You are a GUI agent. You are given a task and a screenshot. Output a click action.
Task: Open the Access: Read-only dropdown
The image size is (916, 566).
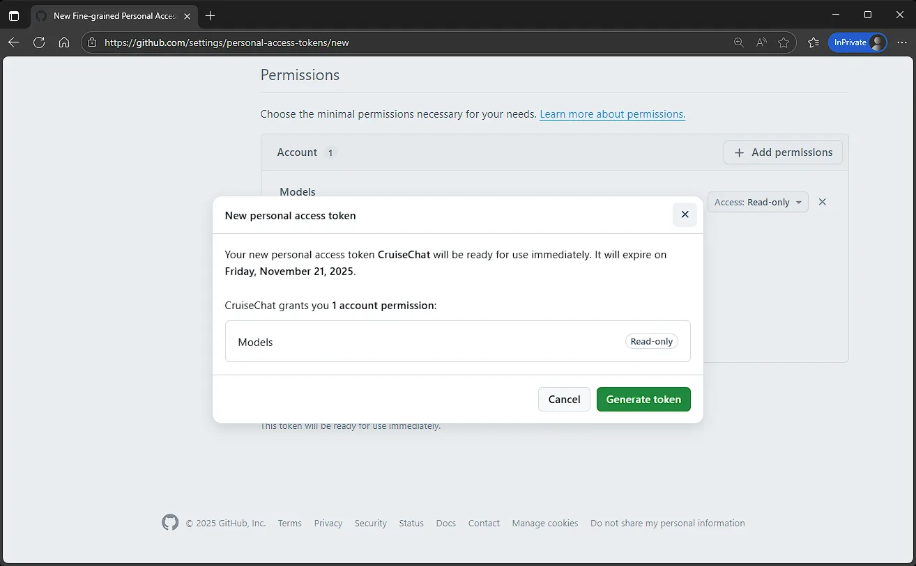(x=757, y=202)
